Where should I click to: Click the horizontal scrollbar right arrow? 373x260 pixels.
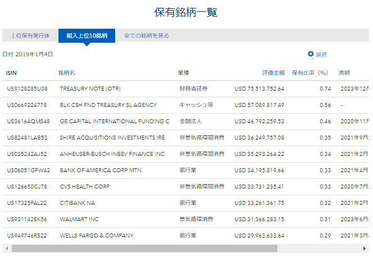pos(365,248)
